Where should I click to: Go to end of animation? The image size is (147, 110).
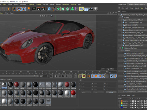(75, 76)
